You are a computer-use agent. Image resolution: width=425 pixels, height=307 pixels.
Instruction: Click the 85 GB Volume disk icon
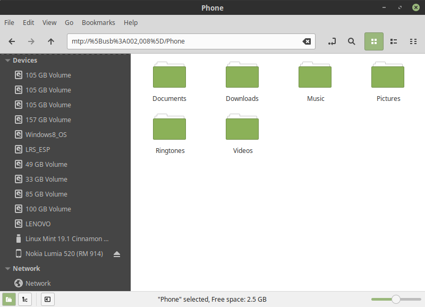point(19,194)
